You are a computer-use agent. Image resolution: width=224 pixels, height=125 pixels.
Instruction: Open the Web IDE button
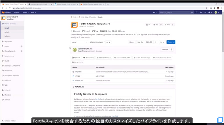149,42
